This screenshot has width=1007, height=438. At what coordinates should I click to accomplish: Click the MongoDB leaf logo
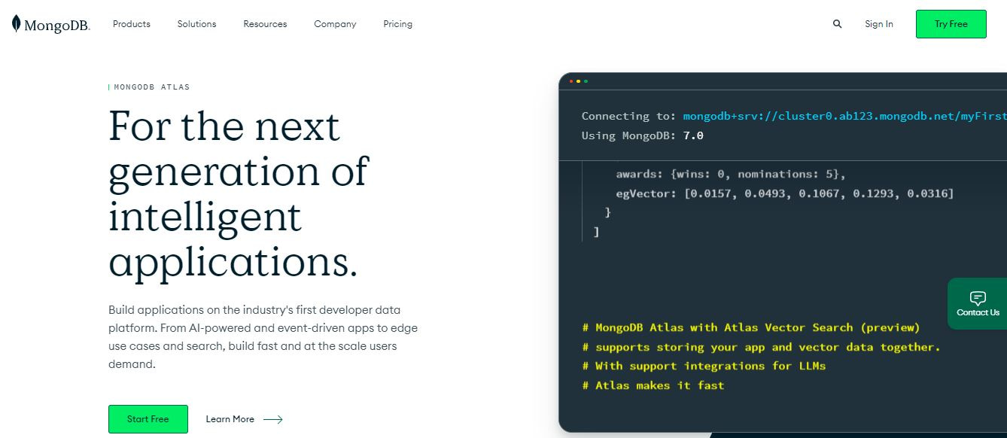click(x=17, y=24)
